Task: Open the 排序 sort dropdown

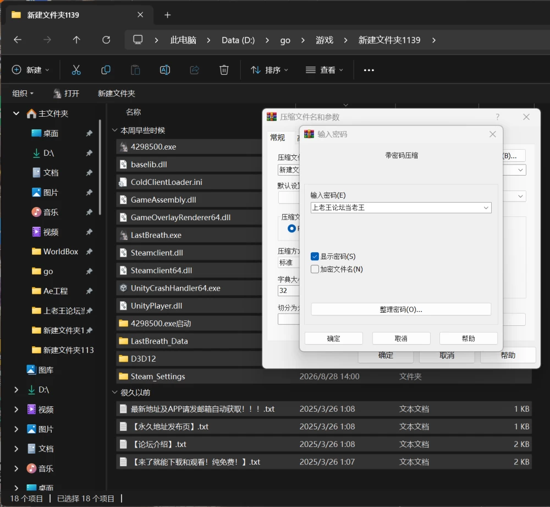Action: pos(269,70)
